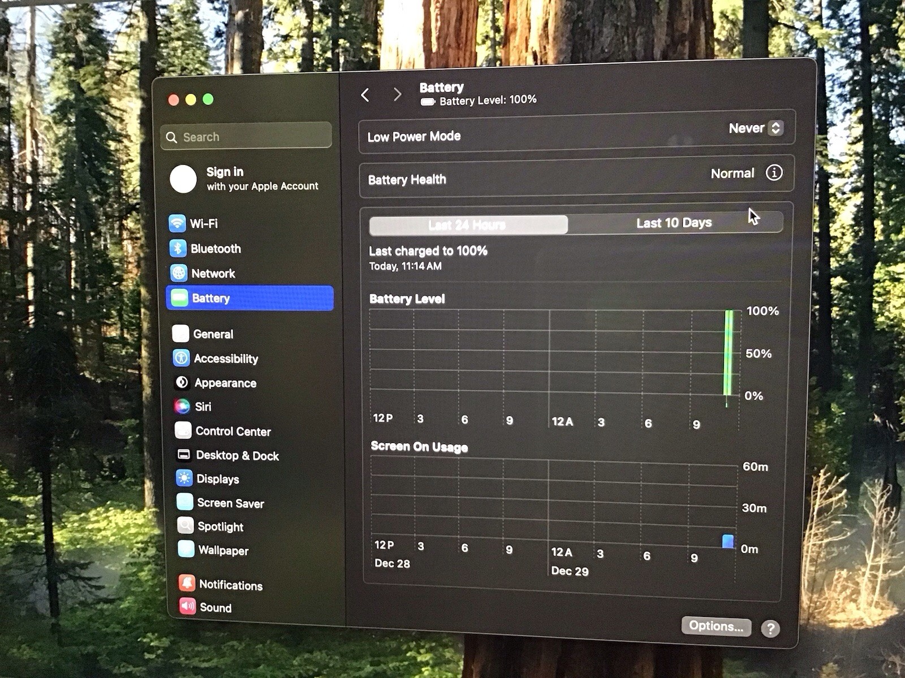Click the Options... button

point(716,626)
